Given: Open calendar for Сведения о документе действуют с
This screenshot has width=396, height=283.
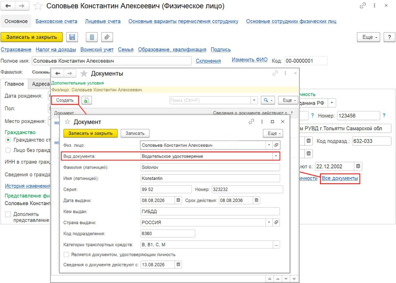Looking at the screenshot, I should click(x=178, y=264).
